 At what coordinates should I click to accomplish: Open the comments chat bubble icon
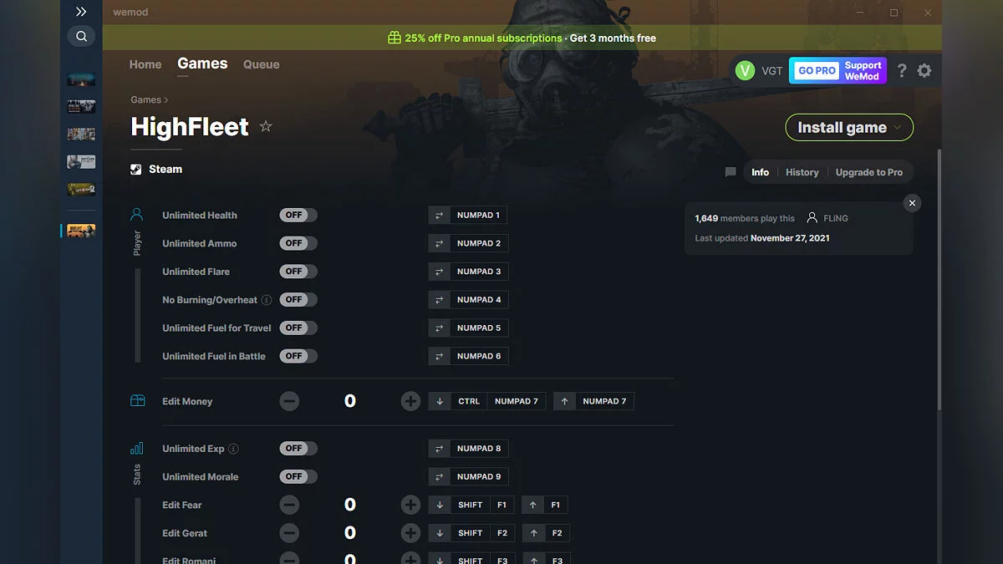(x=731, y=172)
